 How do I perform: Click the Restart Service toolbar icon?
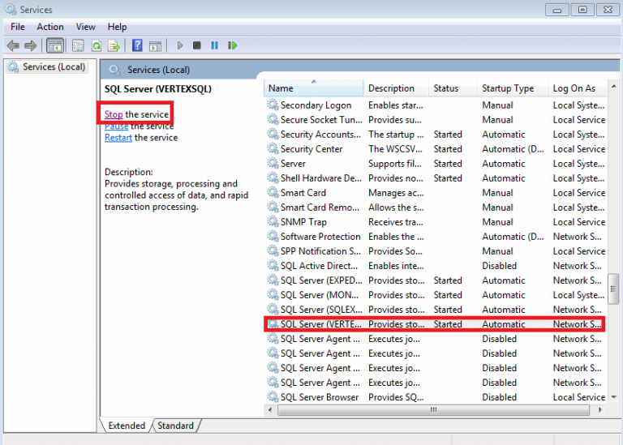(233, 45)
